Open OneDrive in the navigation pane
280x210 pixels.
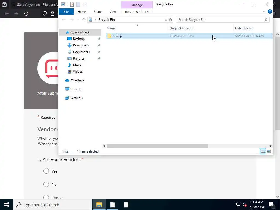click(x=77, y=80)
